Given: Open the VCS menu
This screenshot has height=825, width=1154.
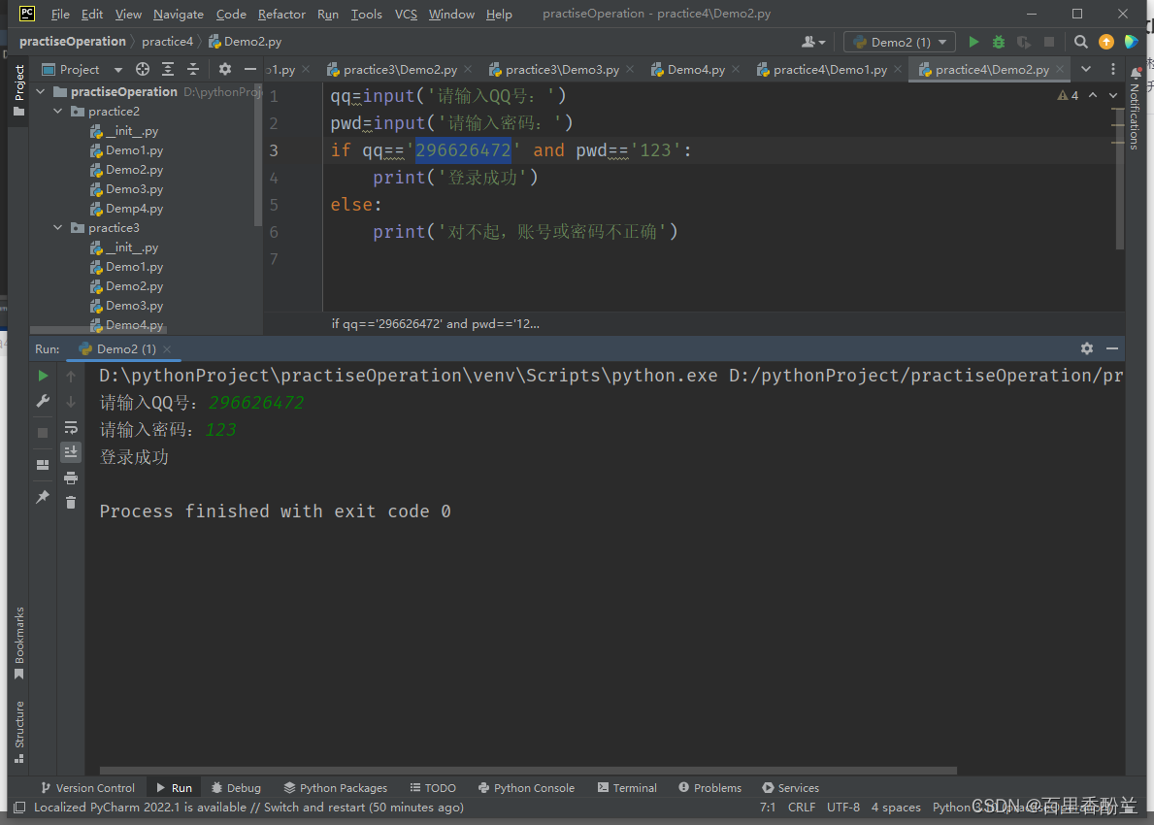Looking at the screenshot, I should (x=406, y=14).
